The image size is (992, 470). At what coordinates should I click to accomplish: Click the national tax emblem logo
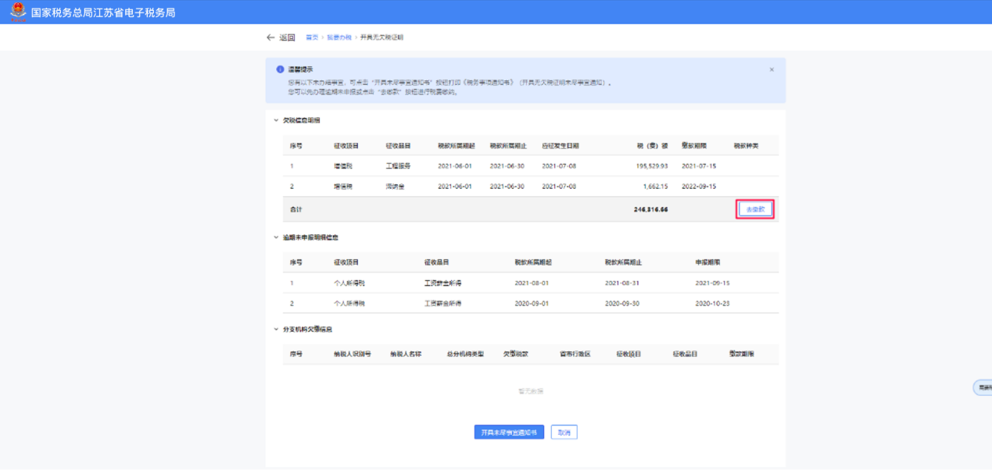pyautogui.click(x=17, y=12)
